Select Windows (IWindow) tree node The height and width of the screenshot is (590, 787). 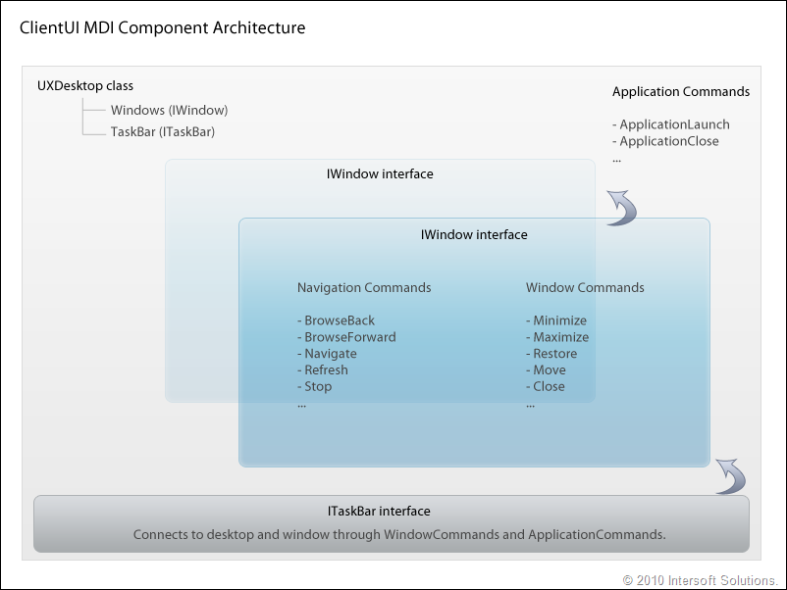pos(169,111)
